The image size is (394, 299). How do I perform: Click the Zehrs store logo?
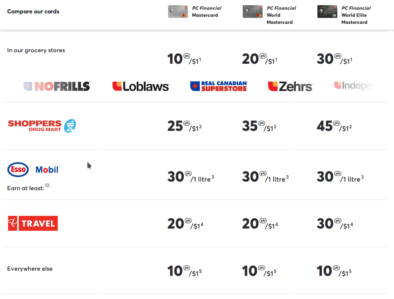(290, 86)
